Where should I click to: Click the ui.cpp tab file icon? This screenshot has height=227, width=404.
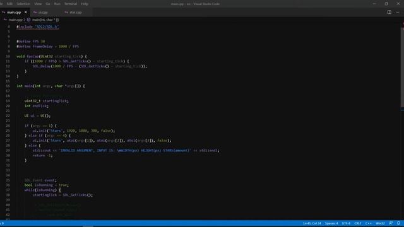tap(35, 12)
